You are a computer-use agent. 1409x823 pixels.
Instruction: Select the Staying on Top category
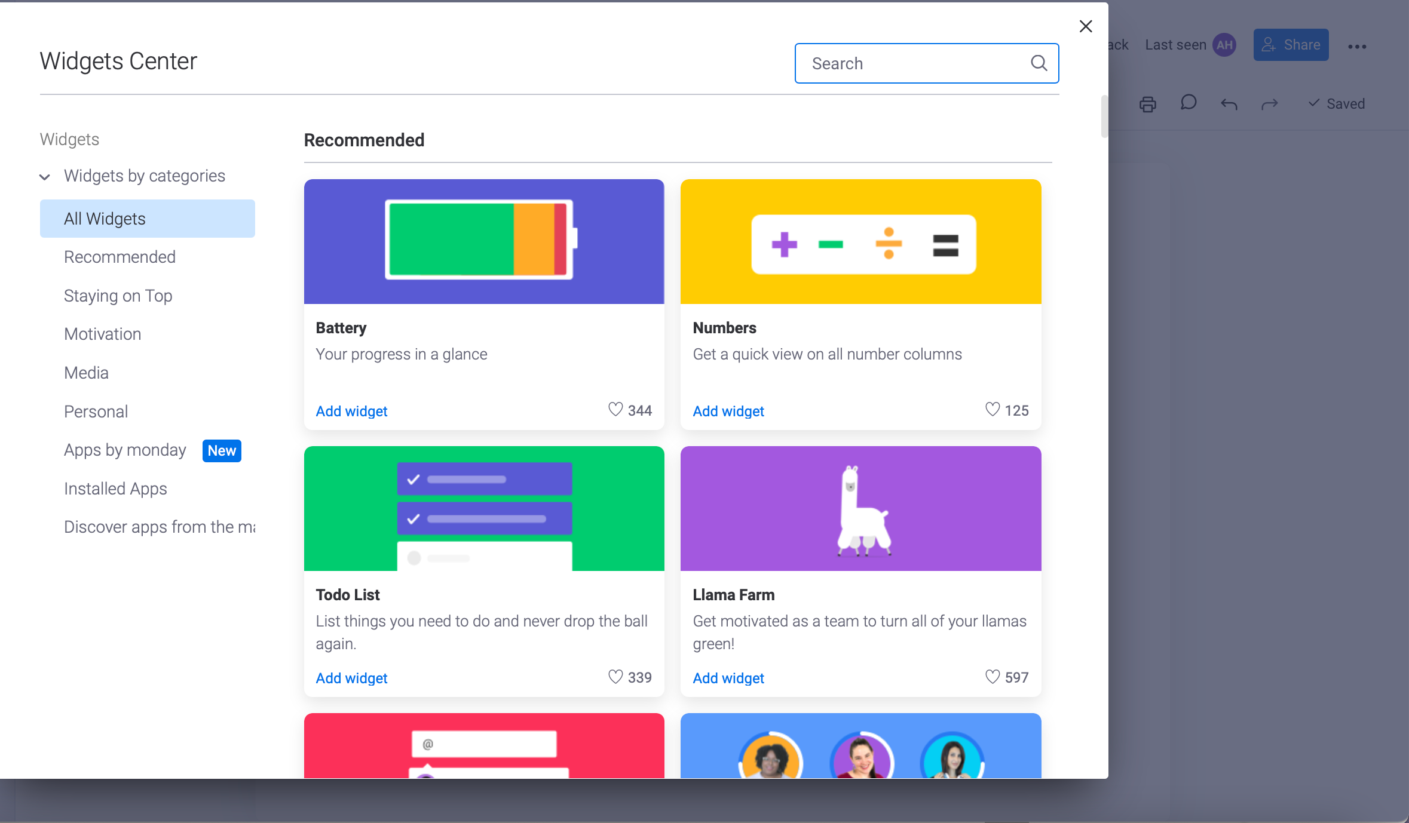(118, 295)
